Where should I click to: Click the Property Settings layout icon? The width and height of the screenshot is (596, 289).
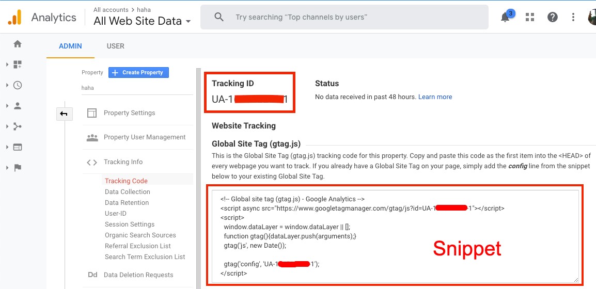coord(92,113)
